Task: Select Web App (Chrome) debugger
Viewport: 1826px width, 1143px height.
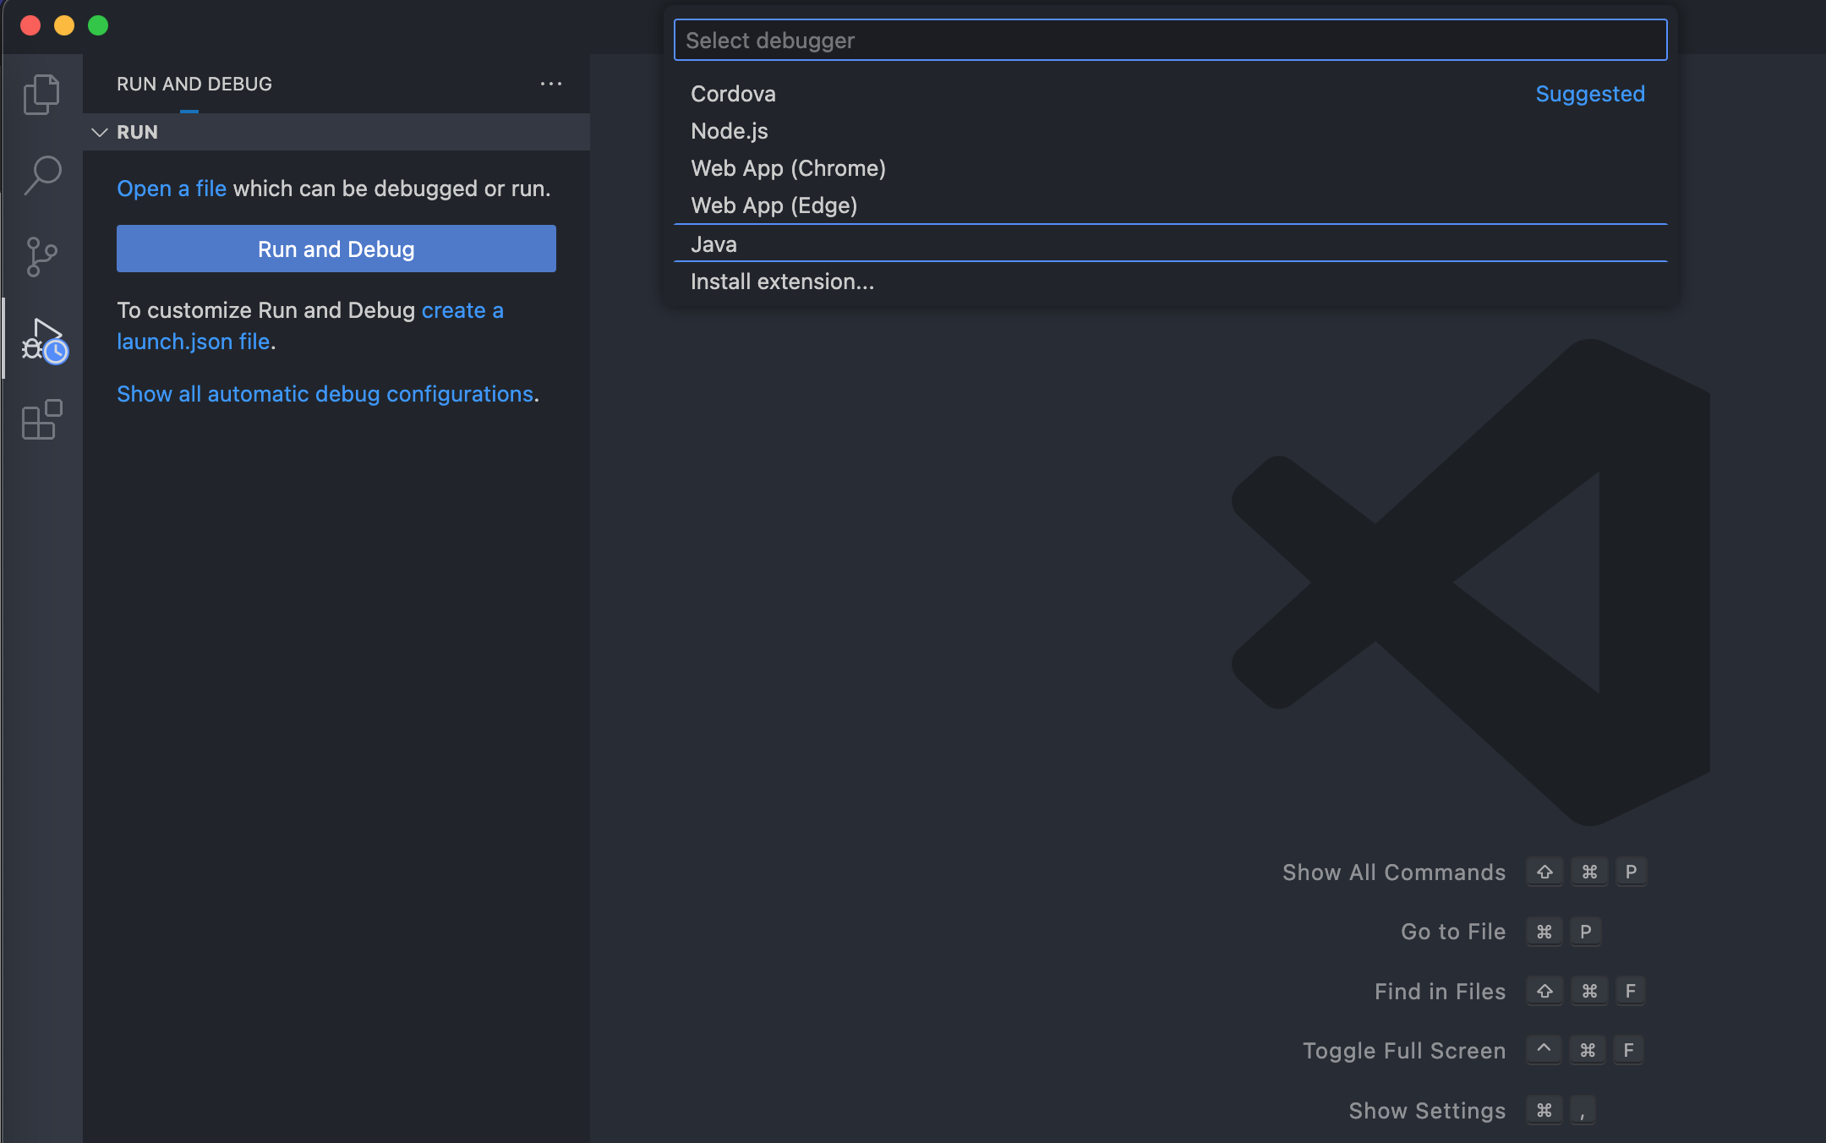Action: (x=1170, y=168)
